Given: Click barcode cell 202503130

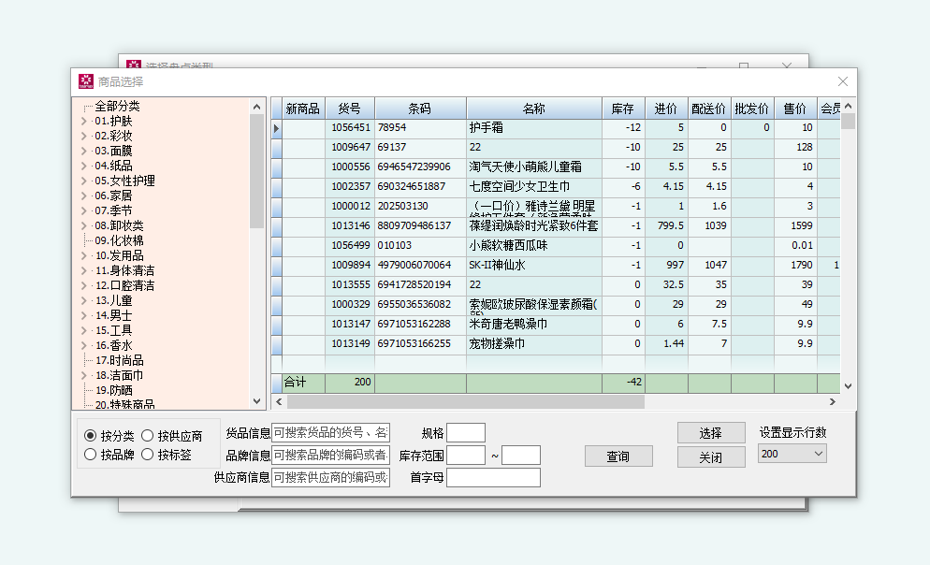Looking at the screenshot, I should 420,207.
